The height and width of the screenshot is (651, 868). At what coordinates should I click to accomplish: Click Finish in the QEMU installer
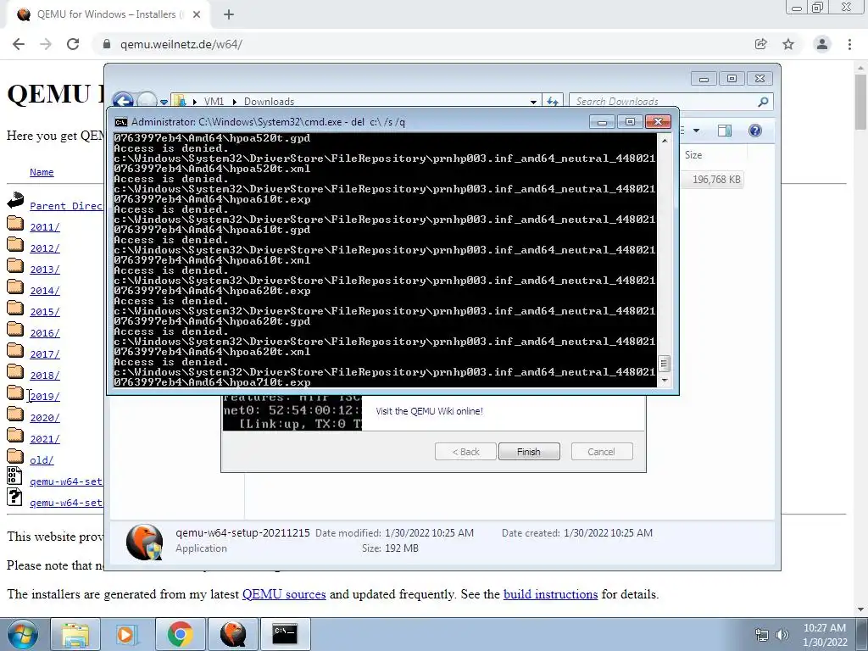click(x=529, y=452)
